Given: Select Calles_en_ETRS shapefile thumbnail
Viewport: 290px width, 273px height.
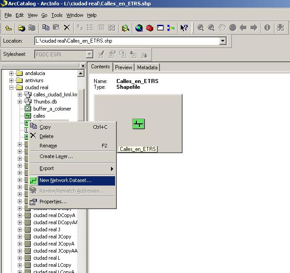Looking at the screenshot, I should coord(139,124).
